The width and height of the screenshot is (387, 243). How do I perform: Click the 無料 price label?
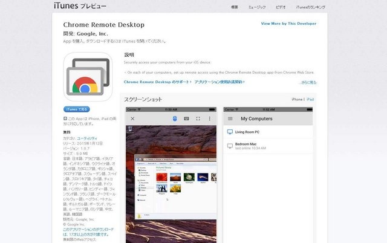point(67,132)
